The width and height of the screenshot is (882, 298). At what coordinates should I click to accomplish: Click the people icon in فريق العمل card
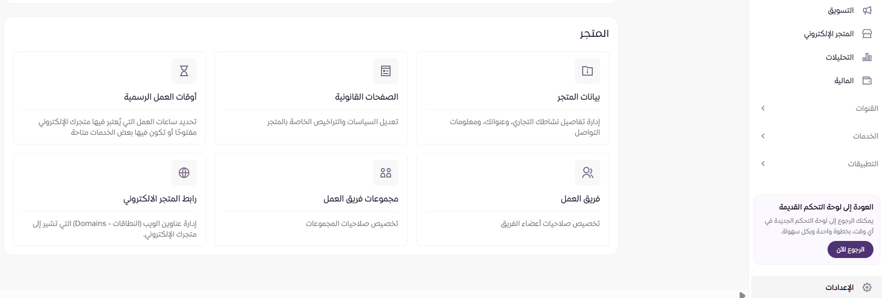point(587,173)
